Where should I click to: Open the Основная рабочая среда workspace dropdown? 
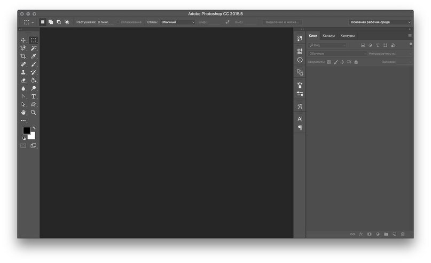coord(380,22)
